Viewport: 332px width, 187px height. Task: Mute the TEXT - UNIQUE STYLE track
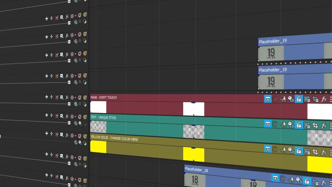(80, 116)
